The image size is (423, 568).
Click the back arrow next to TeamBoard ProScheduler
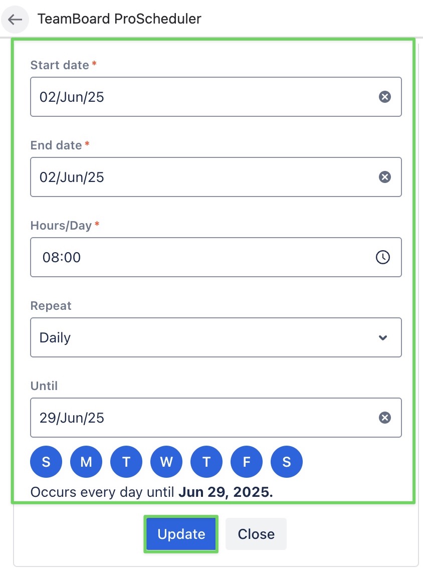tap(15, 19)
